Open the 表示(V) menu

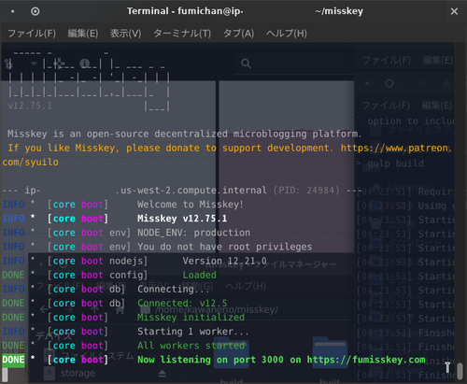(125, 34)
